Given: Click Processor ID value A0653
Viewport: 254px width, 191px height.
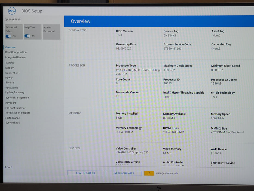Looking at the screenshot, I should [167, 83].
